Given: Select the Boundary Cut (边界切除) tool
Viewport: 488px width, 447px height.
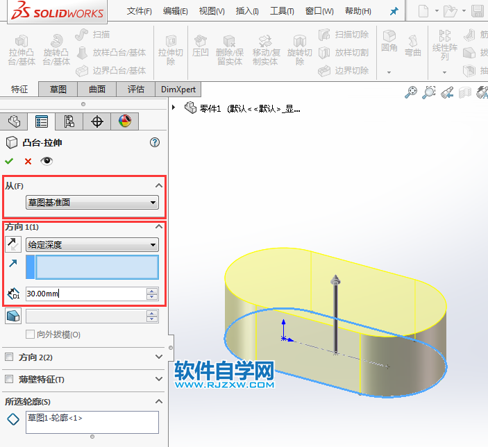Looking at the screenshot, I should pyautogui.click(x=344, y=71).
